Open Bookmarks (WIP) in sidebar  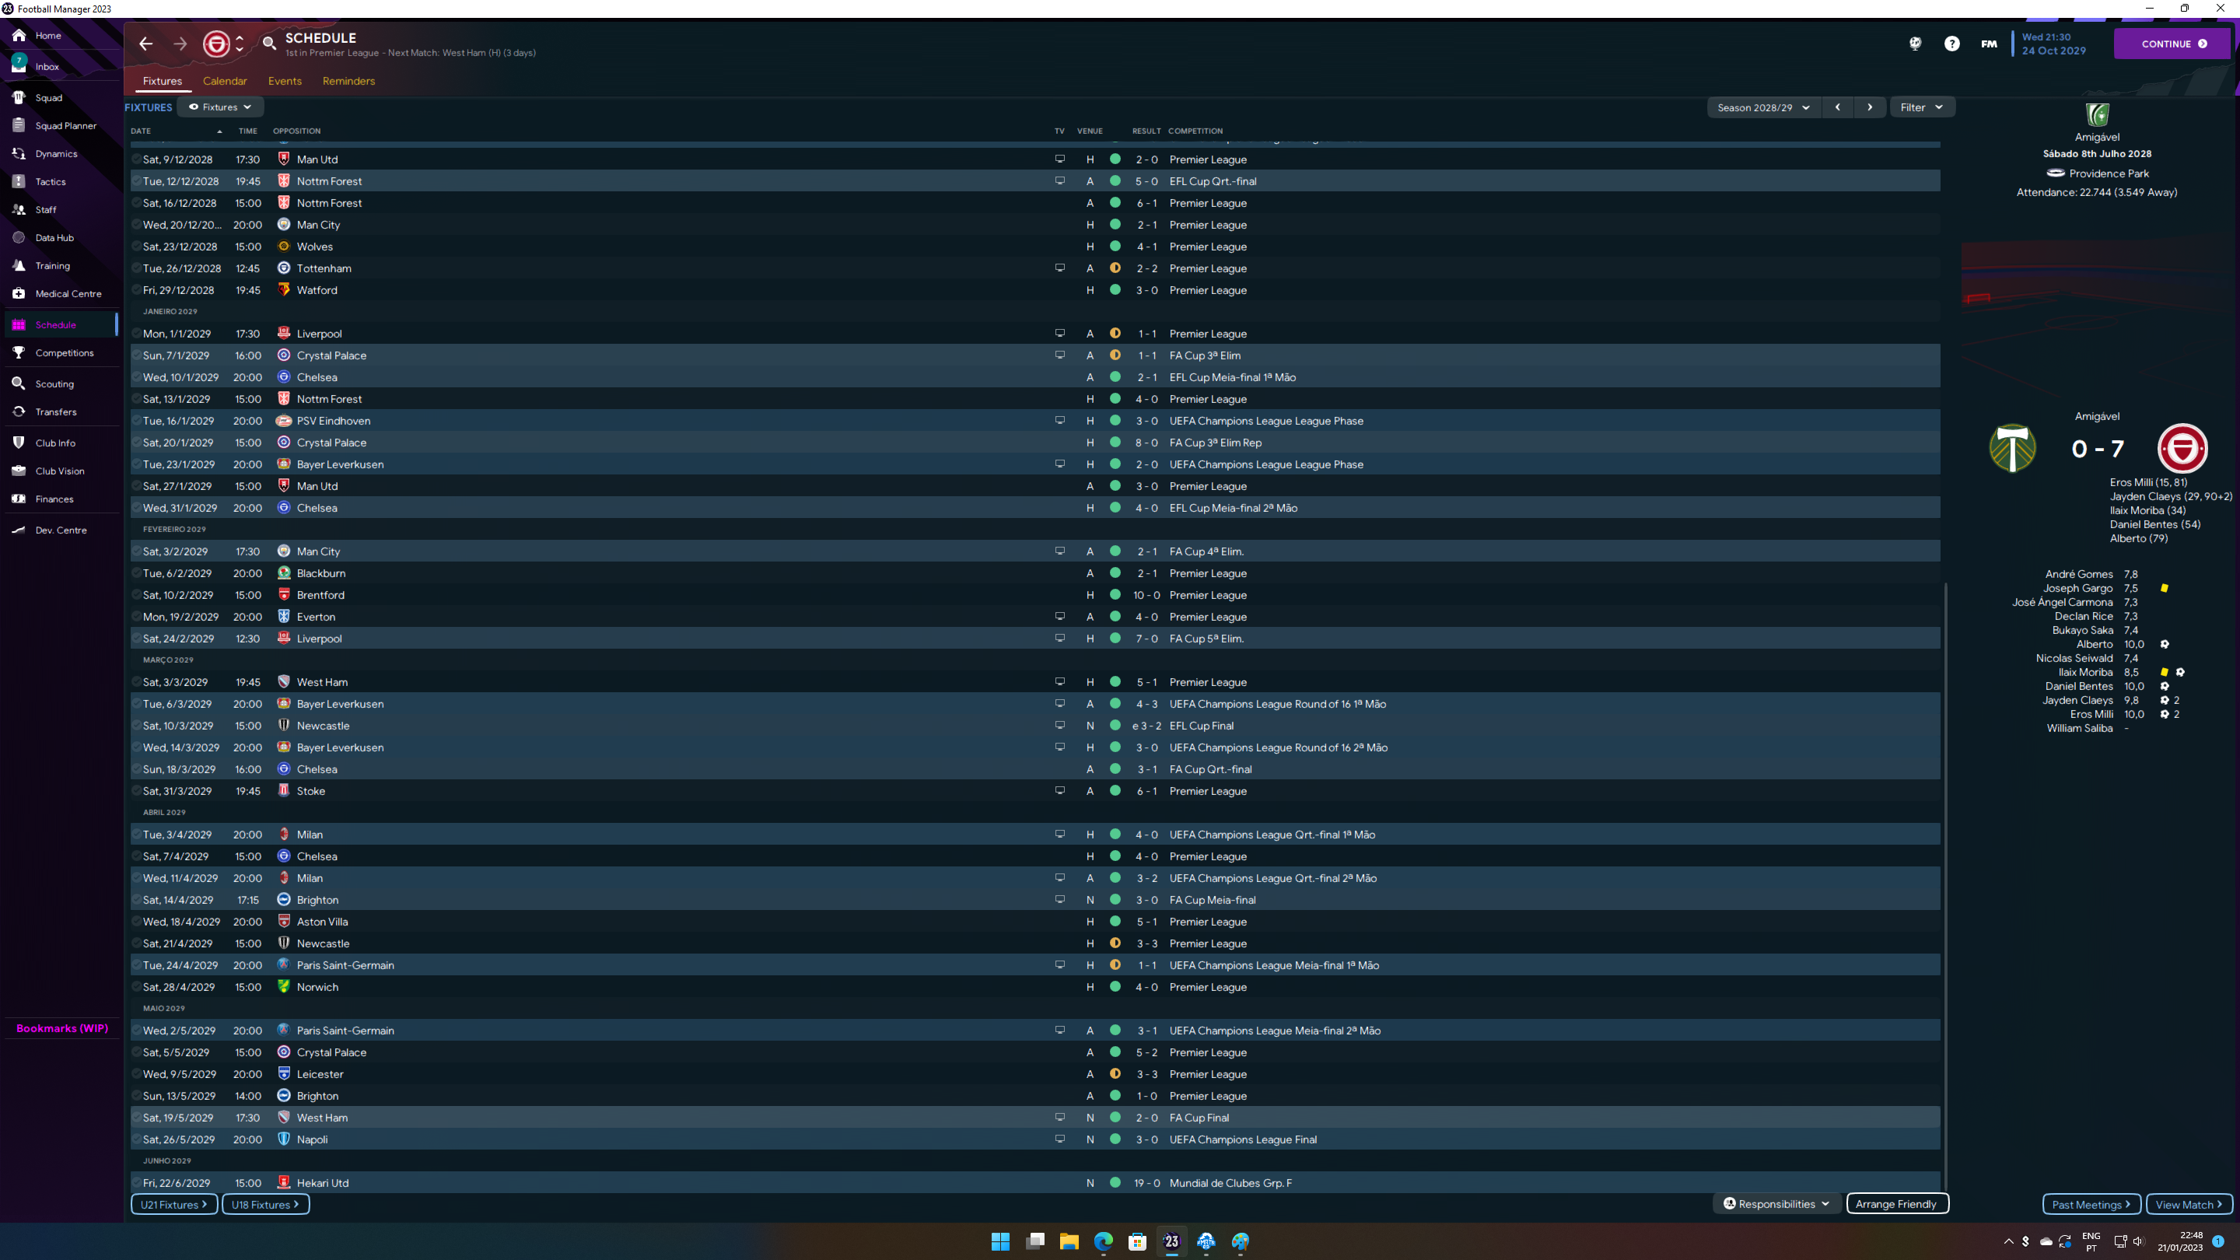62,1029
